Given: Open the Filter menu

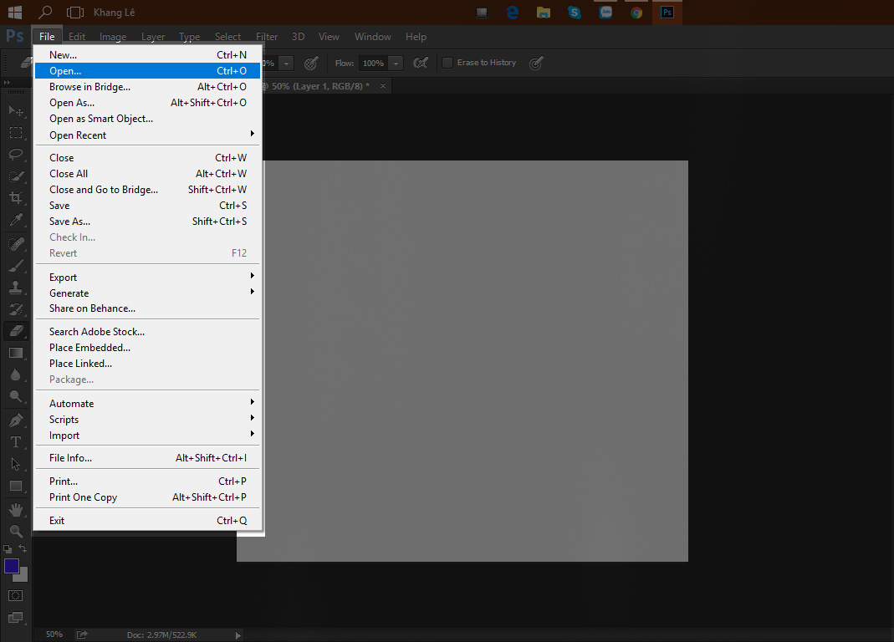Looking at the screenshot, I should 266,36.
